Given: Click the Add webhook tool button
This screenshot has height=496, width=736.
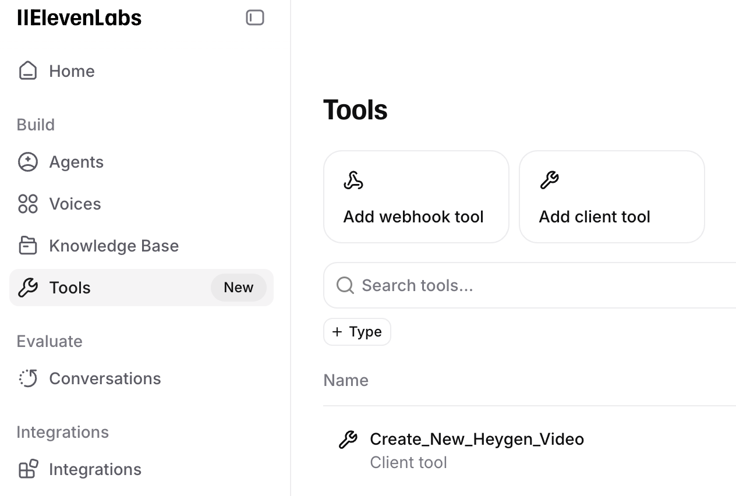Looking at the screenshot, I should [x=416, y=196].
